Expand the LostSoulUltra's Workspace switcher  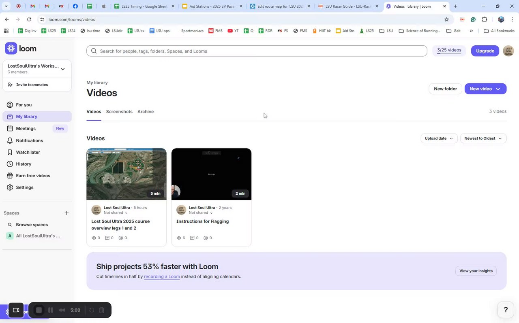pyautogui.click(x=37, y=69)
